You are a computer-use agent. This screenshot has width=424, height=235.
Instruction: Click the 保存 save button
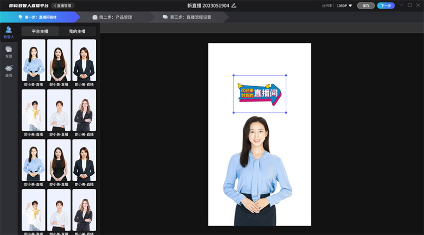coord(366,5)
